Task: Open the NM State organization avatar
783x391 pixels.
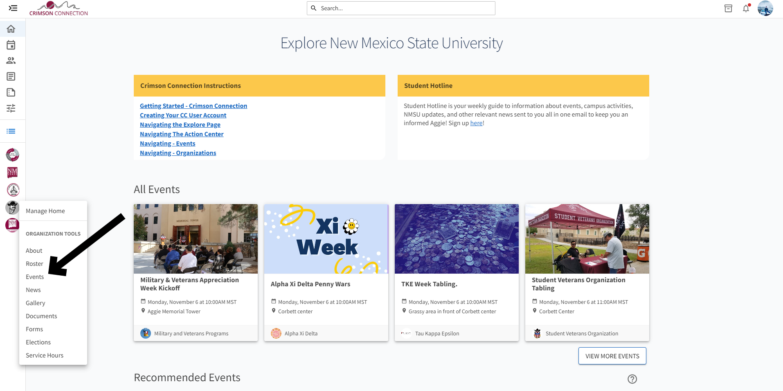Action: point(12,172)
